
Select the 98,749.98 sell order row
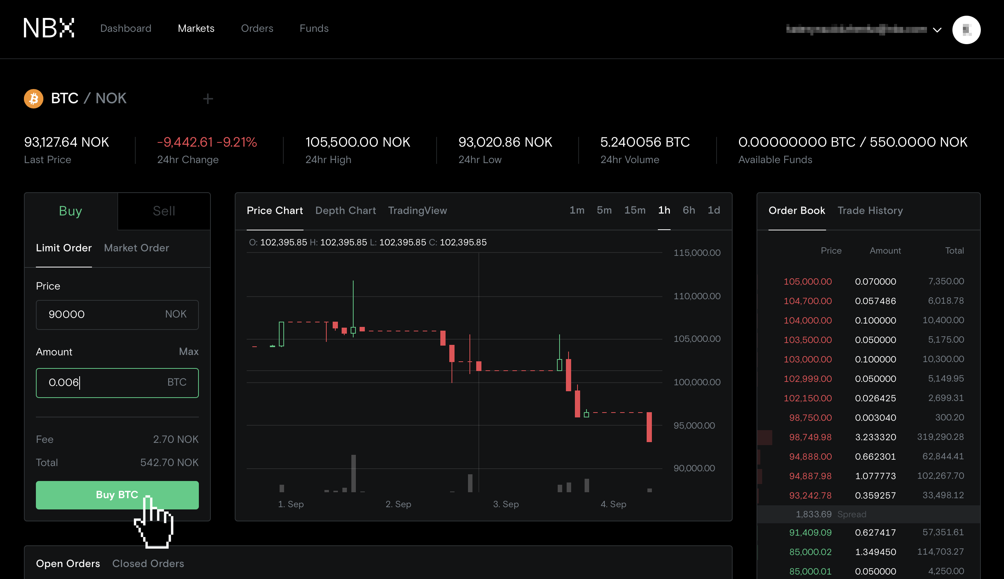(x=868, y=437)
